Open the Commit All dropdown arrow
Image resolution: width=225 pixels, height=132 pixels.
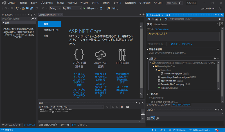[165, 44]
